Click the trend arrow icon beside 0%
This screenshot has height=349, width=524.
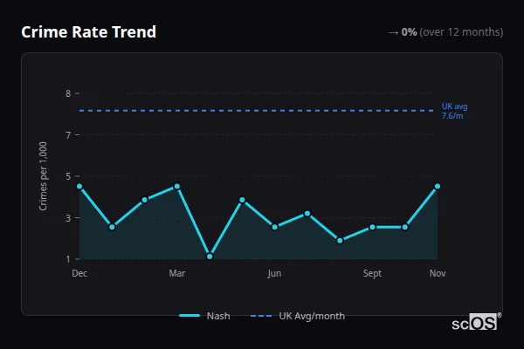pos(393,32)
